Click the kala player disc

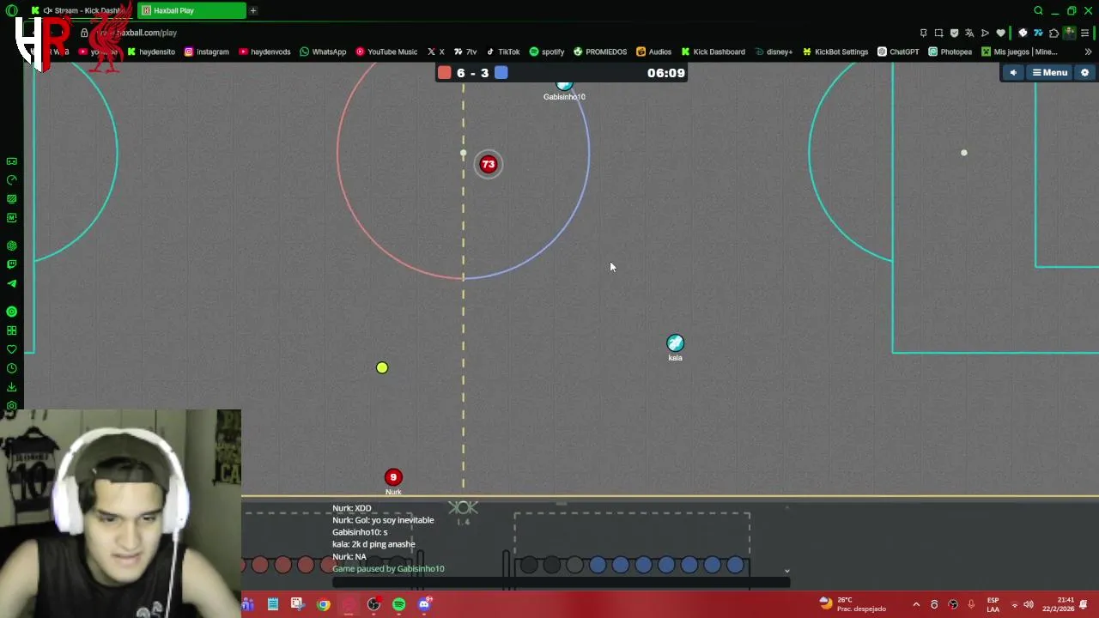[676, 343]
